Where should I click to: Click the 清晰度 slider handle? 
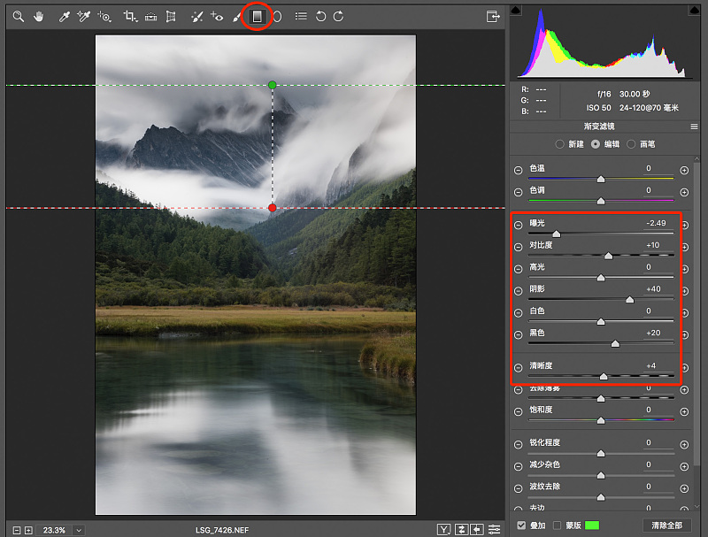click(x=604, y=376)
